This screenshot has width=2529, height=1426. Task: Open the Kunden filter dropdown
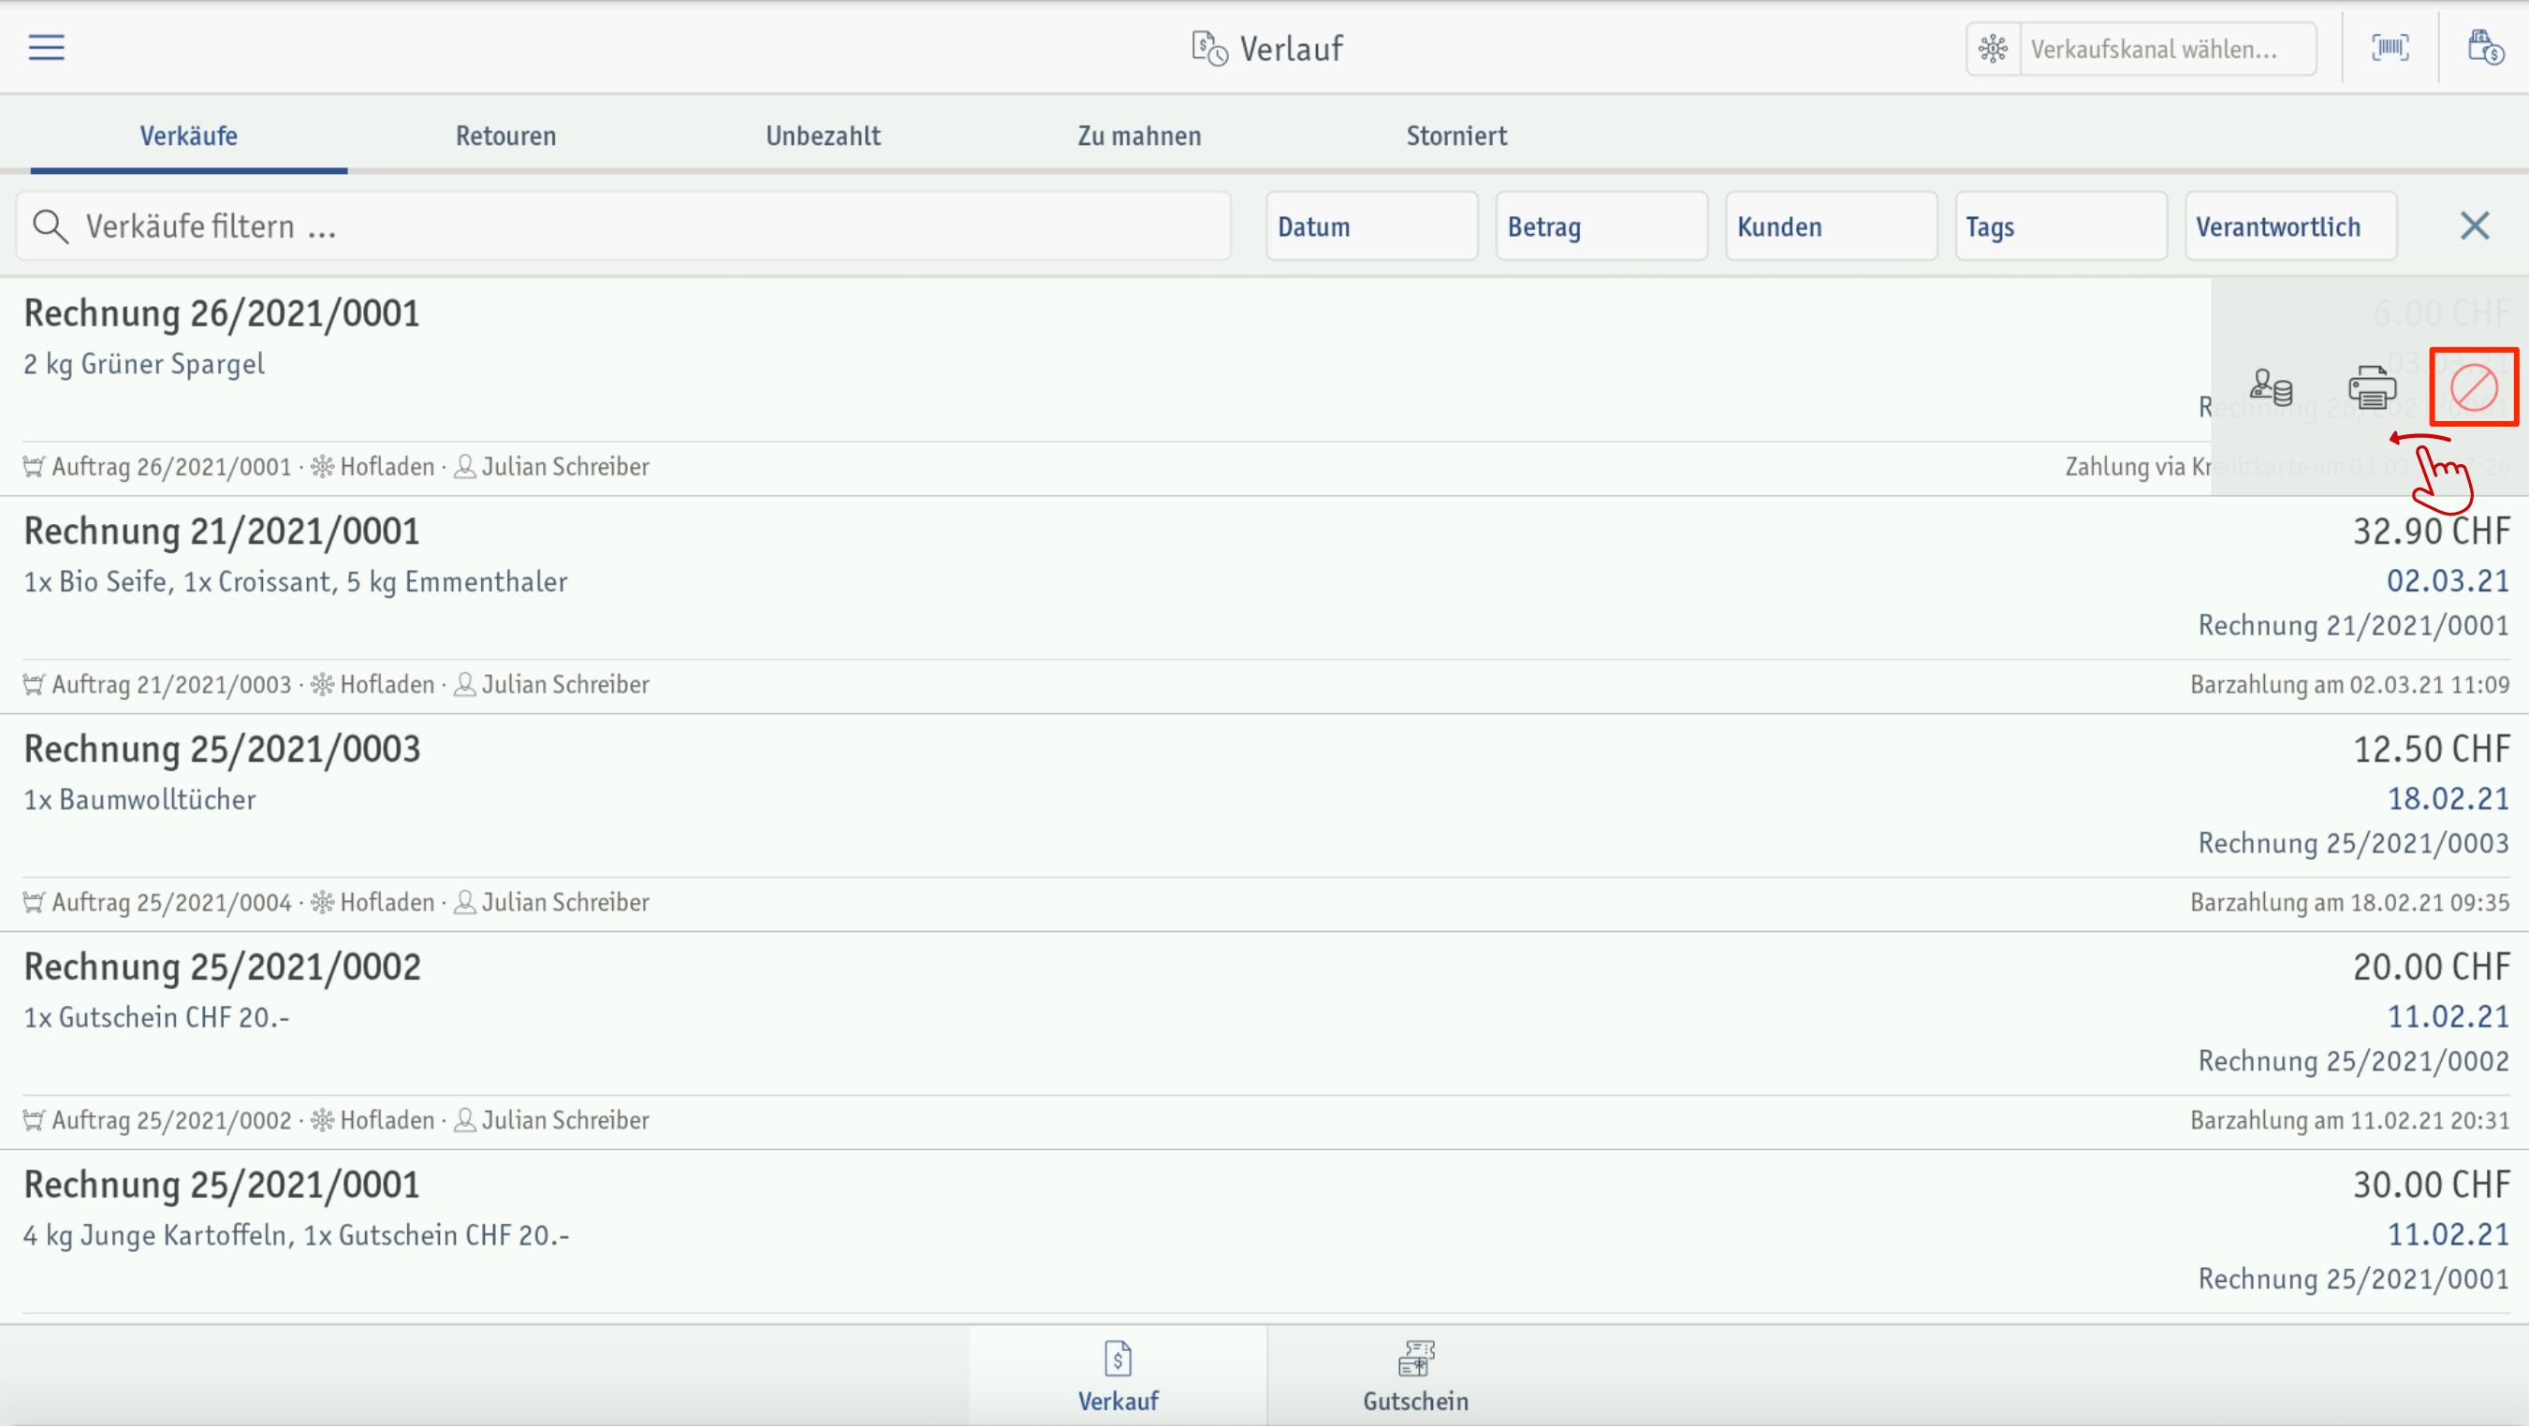[1831, 226]
